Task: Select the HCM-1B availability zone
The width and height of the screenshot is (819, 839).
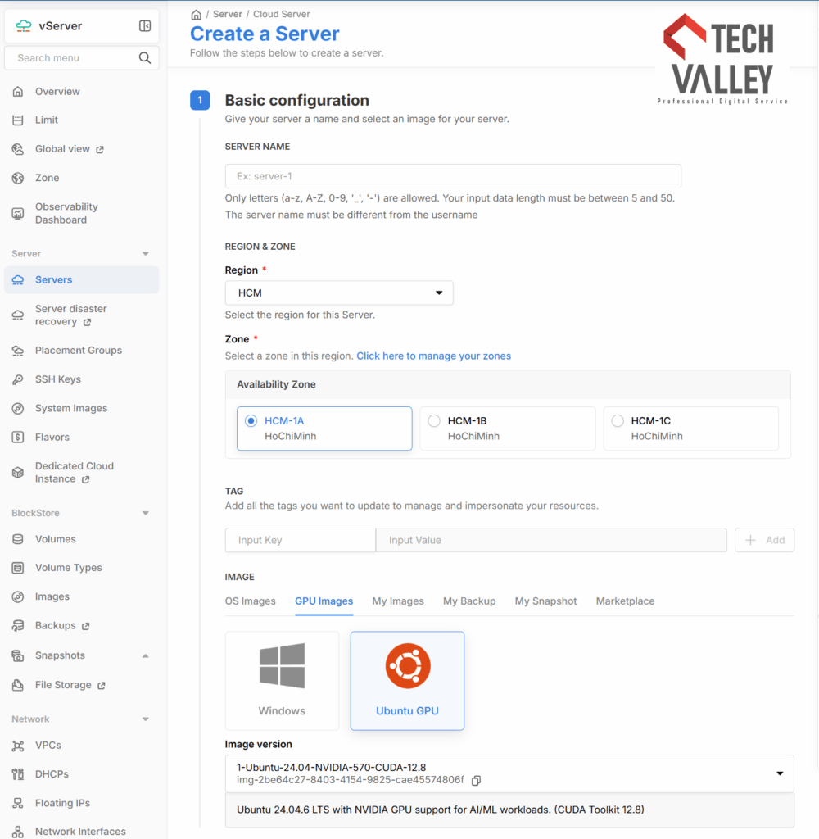Action: [x=507, y=429]
